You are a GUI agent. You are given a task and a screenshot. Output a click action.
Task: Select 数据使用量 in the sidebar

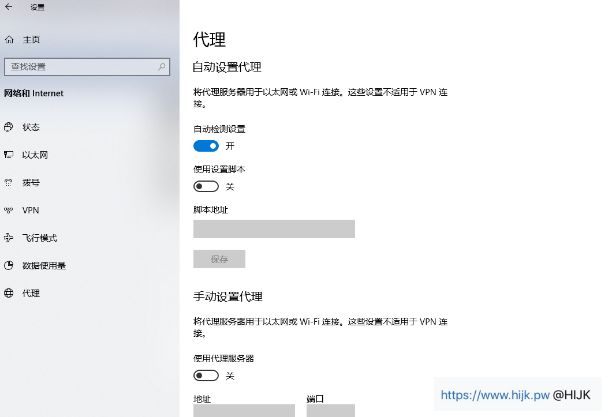tap(44, 266)
